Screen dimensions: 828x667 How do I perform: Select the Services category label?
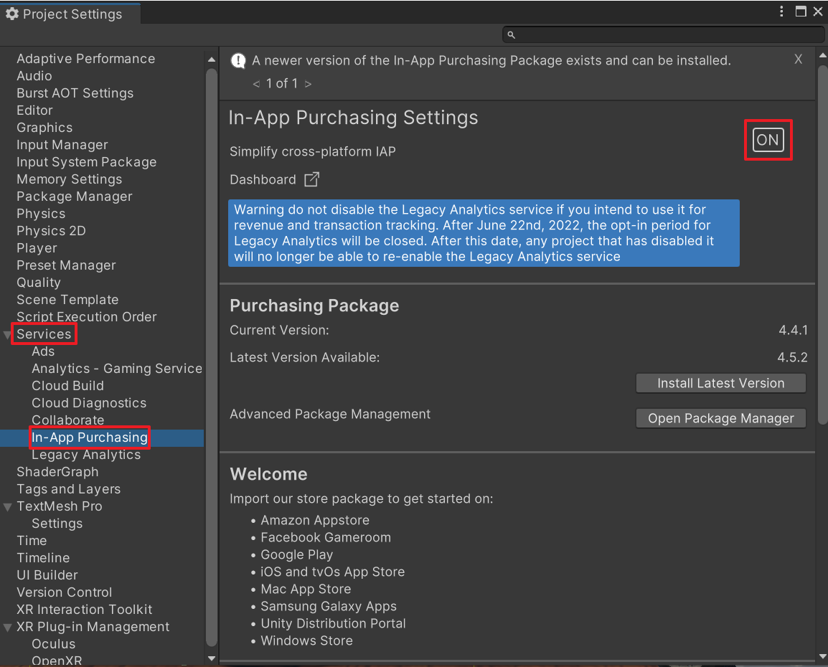(44, 334)
